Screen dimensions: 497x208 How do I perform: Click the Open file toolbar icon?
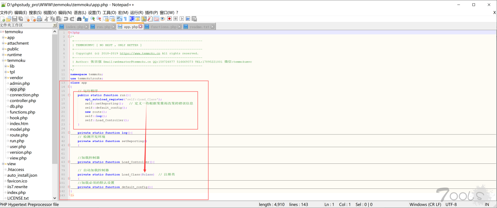(x=8, y=19)
